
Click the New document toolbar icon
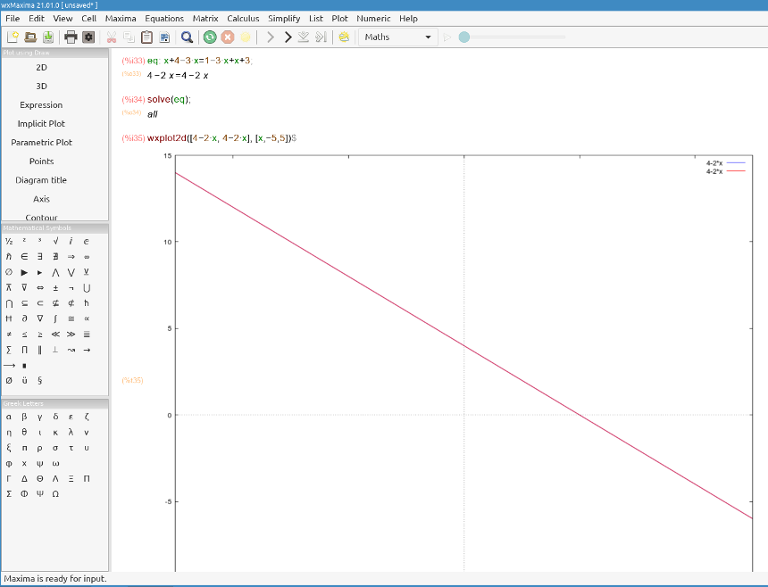tap(13, 37)
